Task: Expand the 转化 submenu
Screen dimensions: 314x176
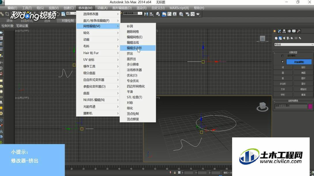Action: [98, 33]
